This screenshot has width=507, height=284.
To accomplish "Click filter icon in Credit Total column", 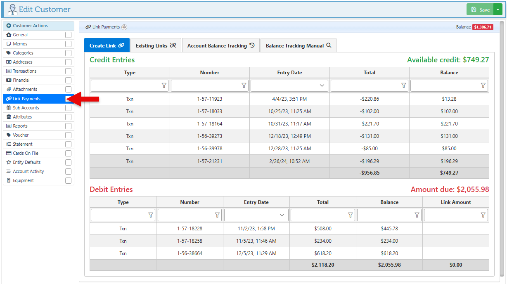I will click(x=404, y=85).
